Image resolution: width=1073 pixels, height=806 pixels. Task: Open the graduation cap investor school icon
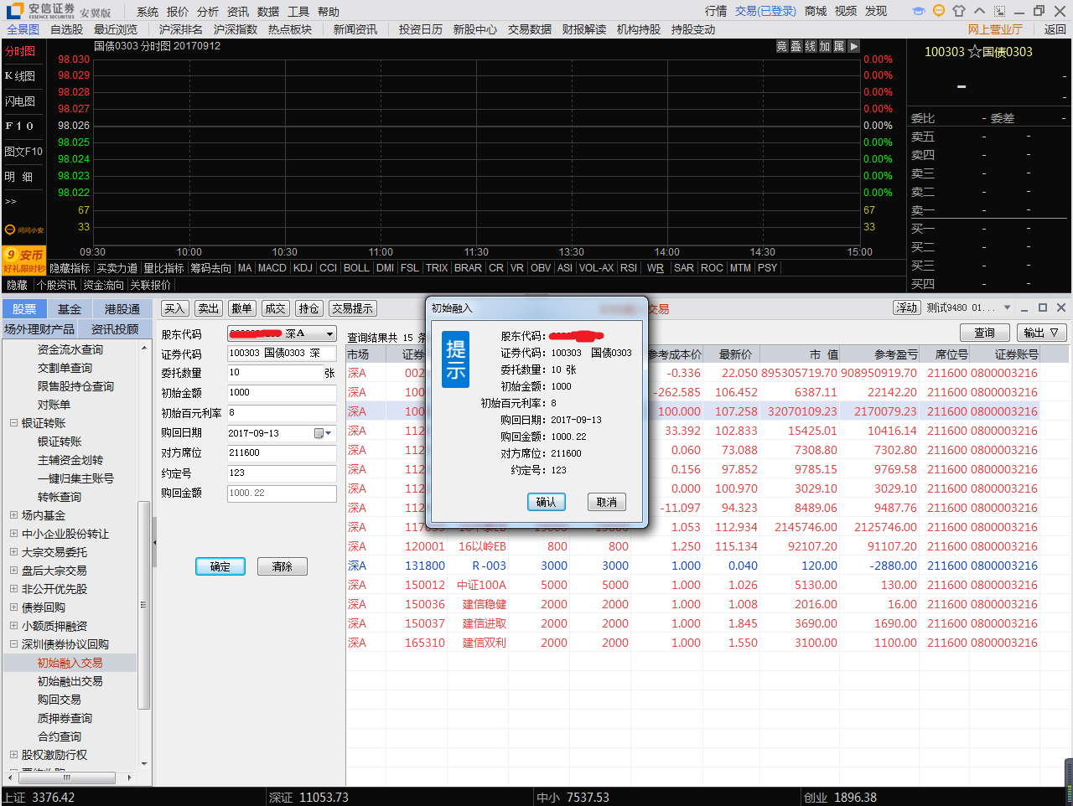919,11
